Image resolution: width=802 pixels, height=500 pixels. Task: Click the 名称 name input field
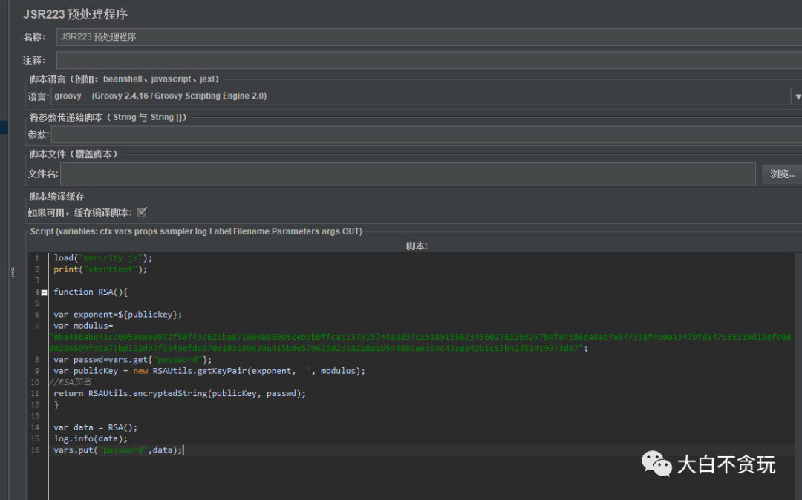coord(428,36)
